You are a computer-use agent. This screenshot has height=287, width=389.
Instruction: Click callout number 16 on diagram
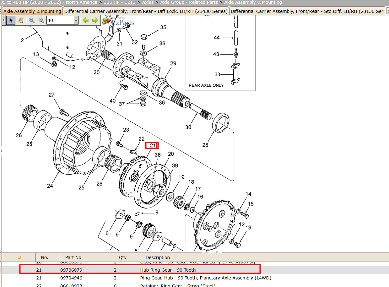click(200, 197)
